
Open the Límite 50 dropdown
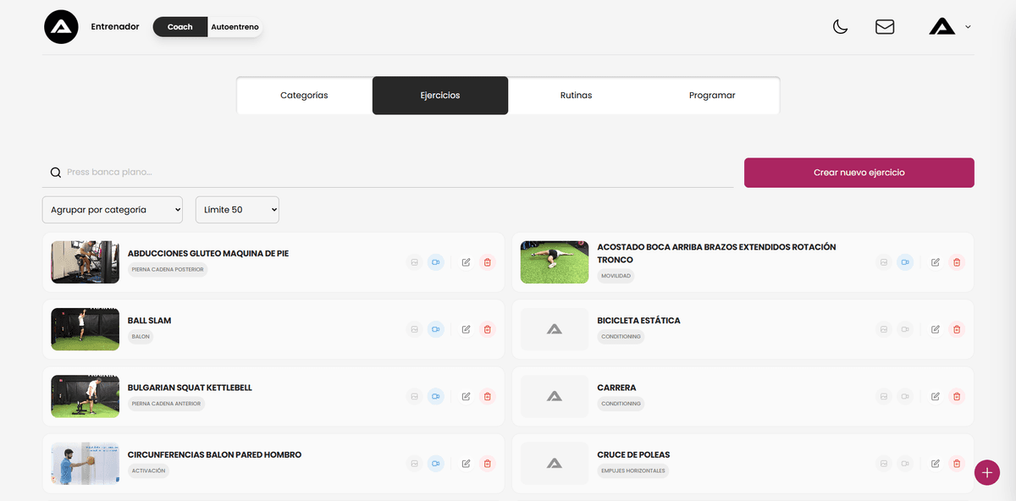point(237,210)
